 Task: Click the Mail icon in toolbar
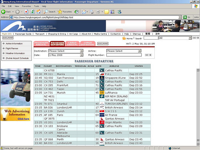pyautogui.click(x=84, y=12)
